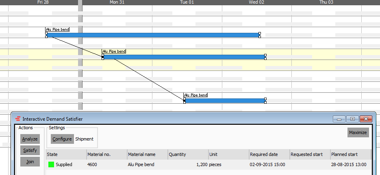Open the Configure settings button
Image resolution: width=380 pixels, height=175 pixels.
(x=62, y=139)
